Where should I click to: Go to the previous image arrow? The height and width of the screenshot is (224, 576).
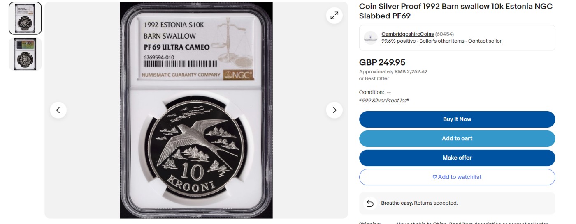pyautogui.click(x=58, y=110)
